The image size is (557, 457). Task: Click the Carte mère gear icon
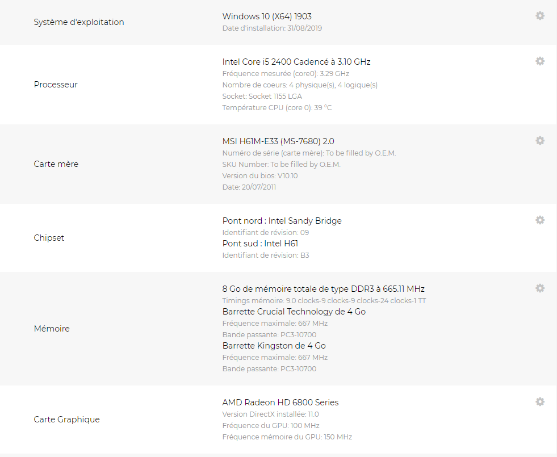pyautogui.click(x=540, y=141)
